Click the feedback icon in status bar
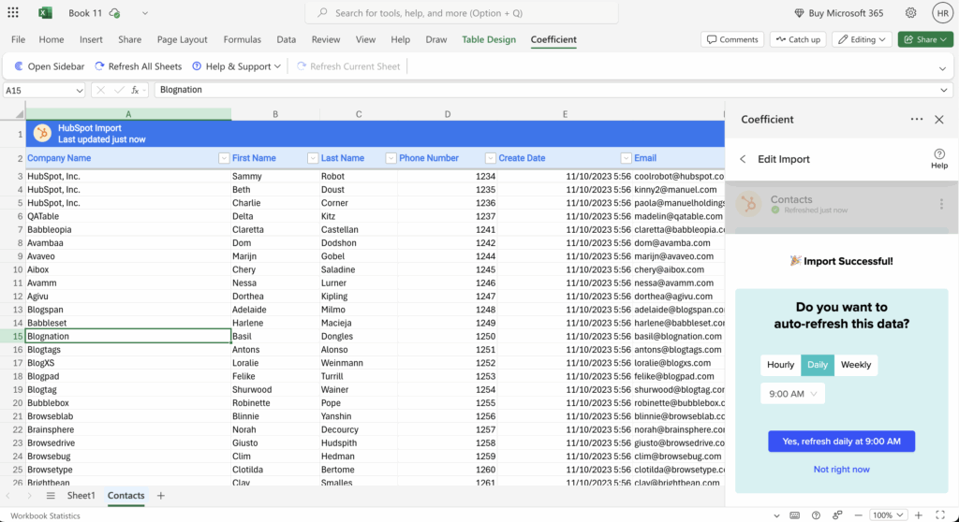Viewport: 959px width, 522px height. coord(837,515)
